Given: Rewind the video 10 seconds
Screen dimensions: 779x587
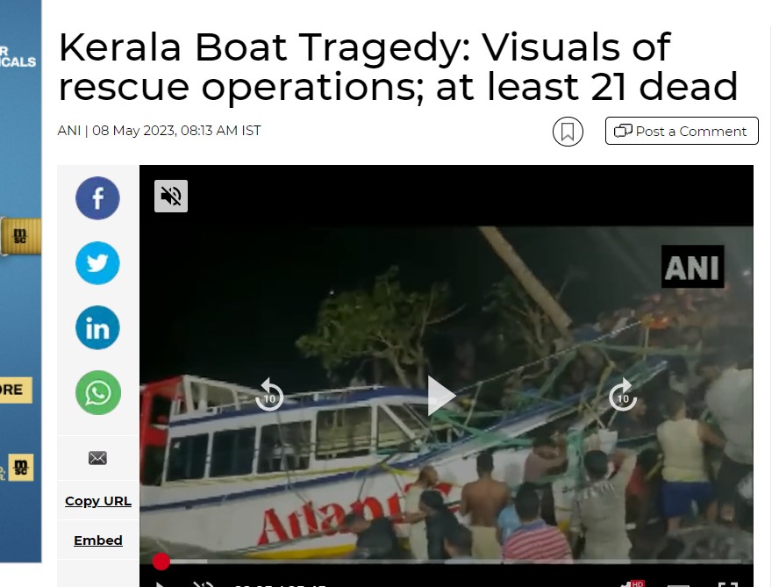Looking at the screenshot, I should point(269,395).
